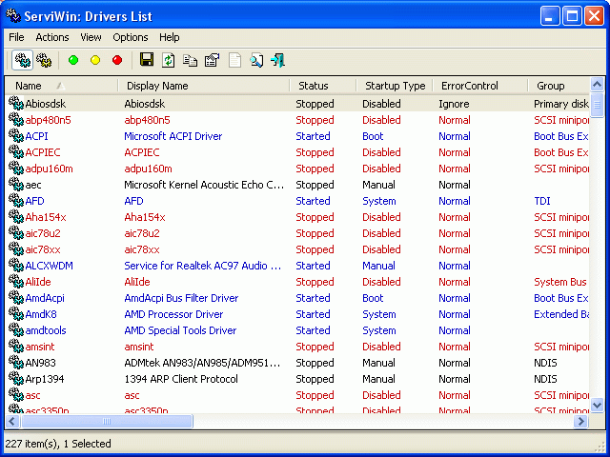Select 'AmdAcpi Bus Filter Driver' cell
Image resolution: width=610 pixels, height=457 pixels.
[181, 298]
